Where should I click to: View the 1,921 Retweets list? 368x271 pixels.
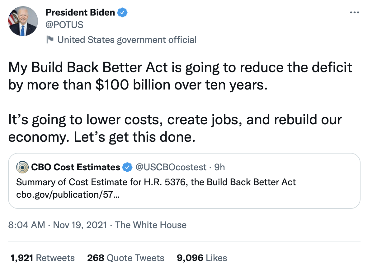point(43,258)
